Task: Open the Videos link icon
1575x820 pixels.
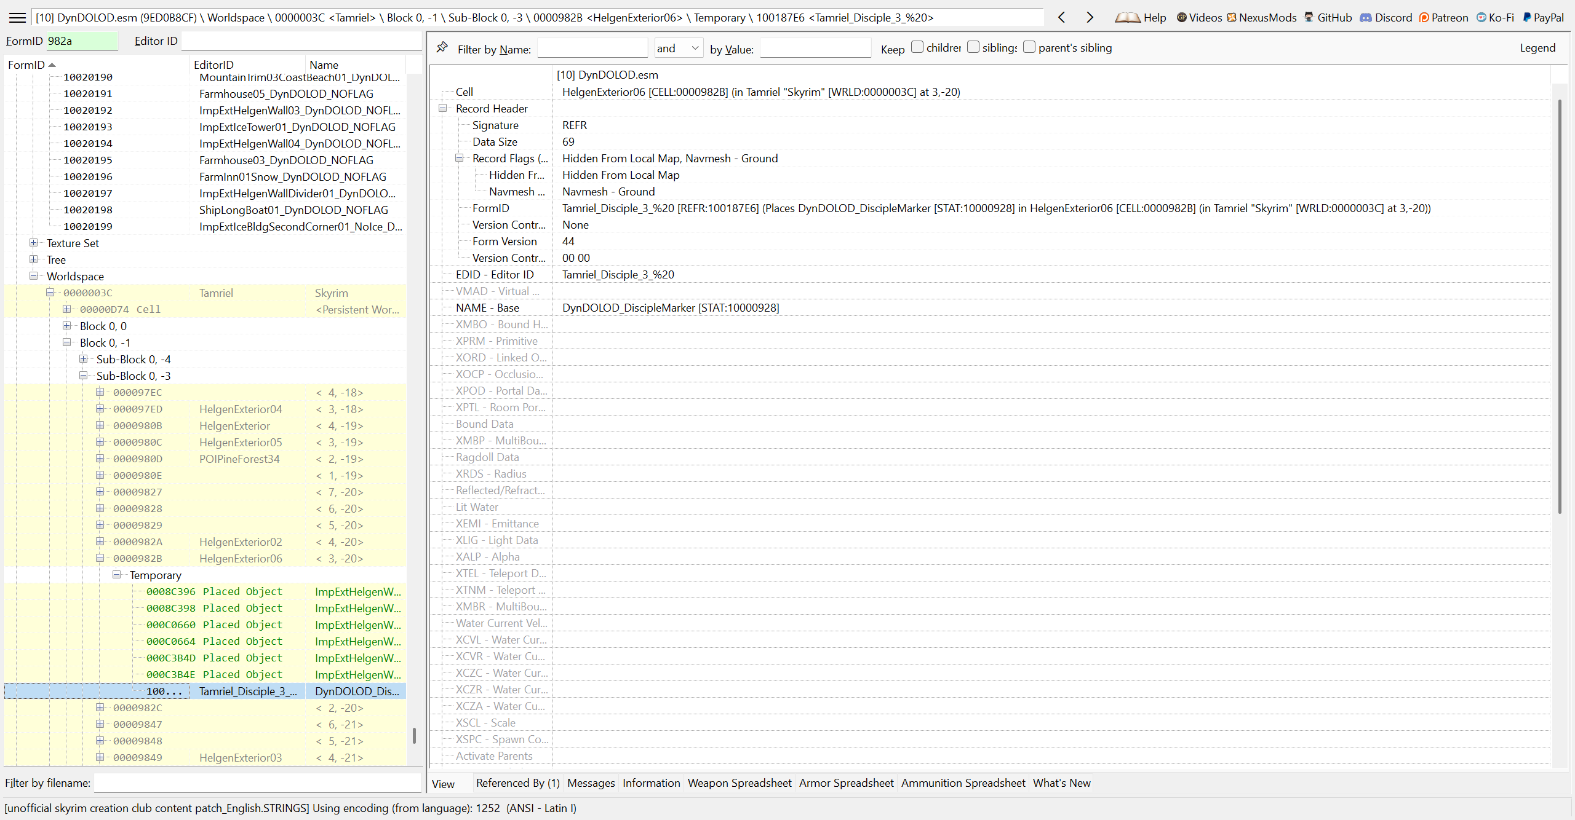Action: point(1181,18)
